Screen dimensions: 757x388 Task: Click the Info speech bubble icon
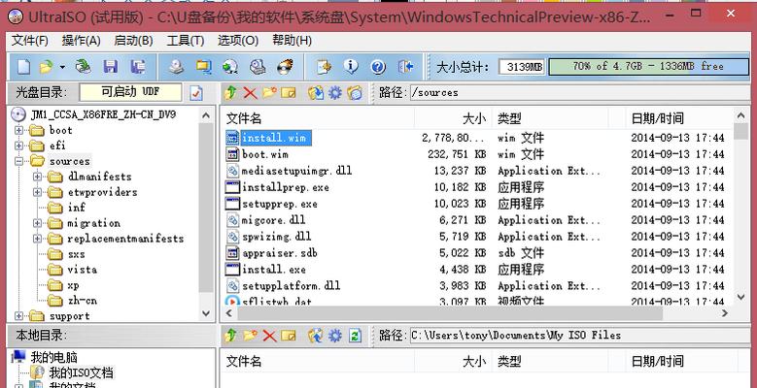point(351,67)
